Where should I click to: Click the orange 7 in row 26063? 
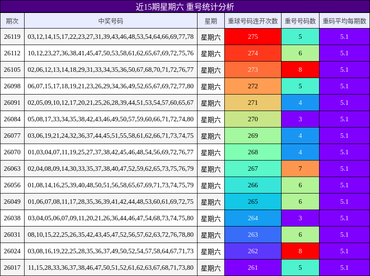(300, 169)
